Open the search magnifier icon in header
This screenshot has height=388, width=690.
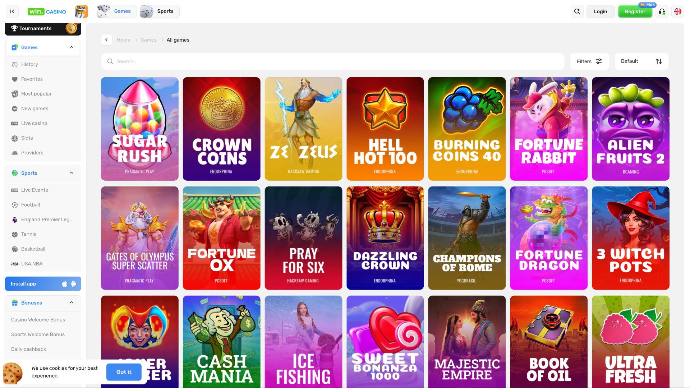[577, 11]
